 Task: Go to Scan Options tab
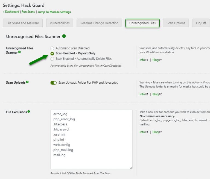click(176, 23)
